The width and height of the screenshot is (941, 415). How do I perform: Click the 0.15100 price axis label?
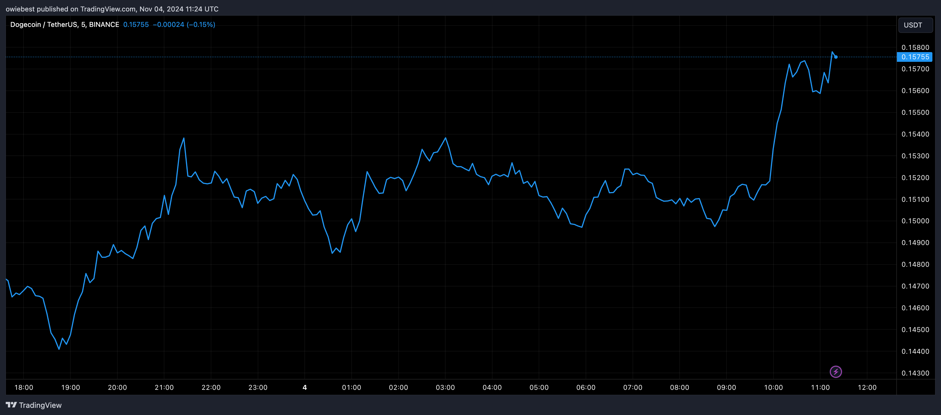(915, 199)
